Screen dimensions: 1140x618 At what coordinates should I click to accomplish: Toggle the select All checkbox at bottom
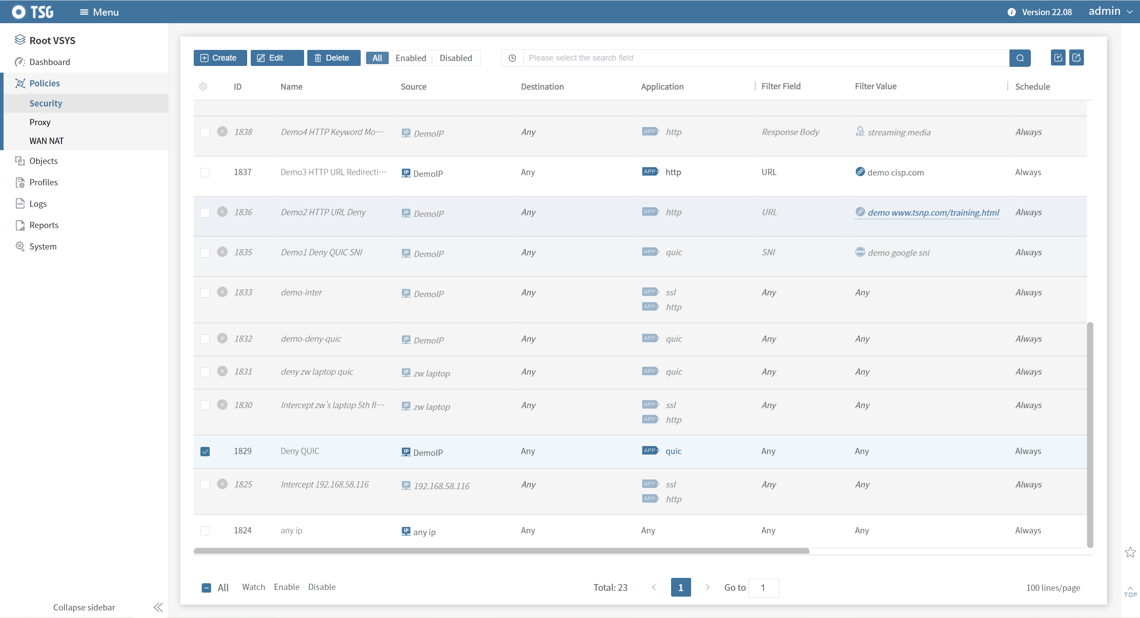[x=206, y=588]
